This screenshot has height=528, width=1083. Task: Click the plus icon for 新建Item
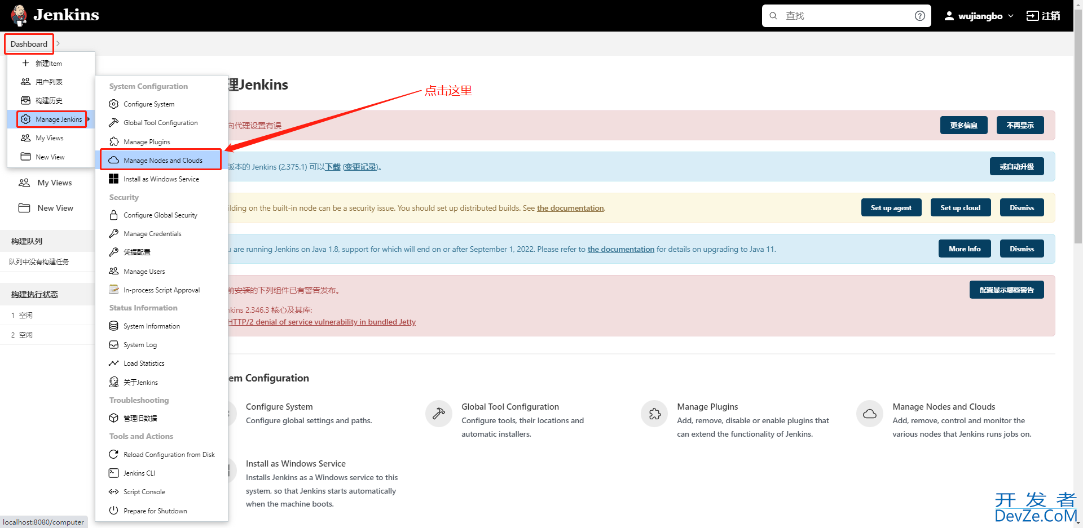(25, 63)
